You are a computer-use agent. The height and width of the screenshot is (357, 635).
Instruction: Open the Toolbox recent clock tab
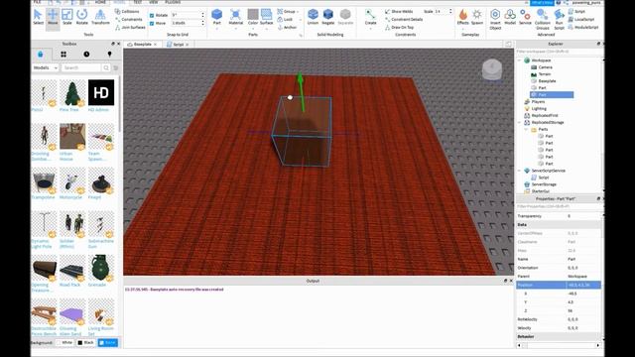click(x=86, y=54)
